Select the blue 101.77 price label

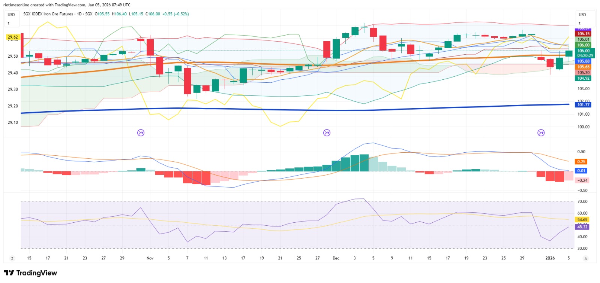point(583,105)
